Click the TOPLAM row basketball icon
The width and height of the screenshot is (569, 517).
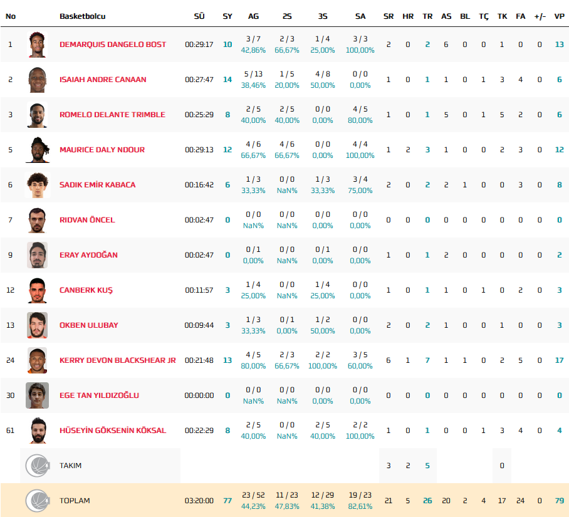(x=37, y=501)
